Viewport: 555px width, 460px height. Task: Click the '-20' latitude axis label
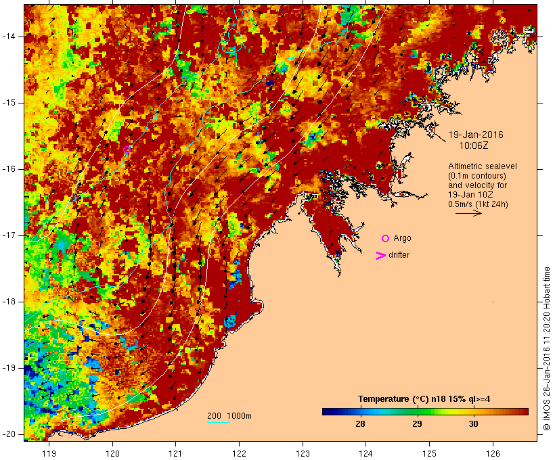pyautogui.click(x=9, y=434)
